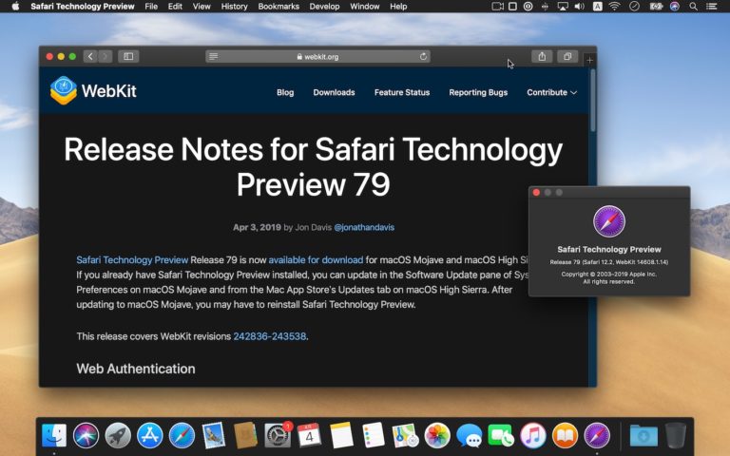Open the Share sheet from toolbar
The width and height of the screenshot is (730, 456).
pyautogui.click(x=542, y=57)
